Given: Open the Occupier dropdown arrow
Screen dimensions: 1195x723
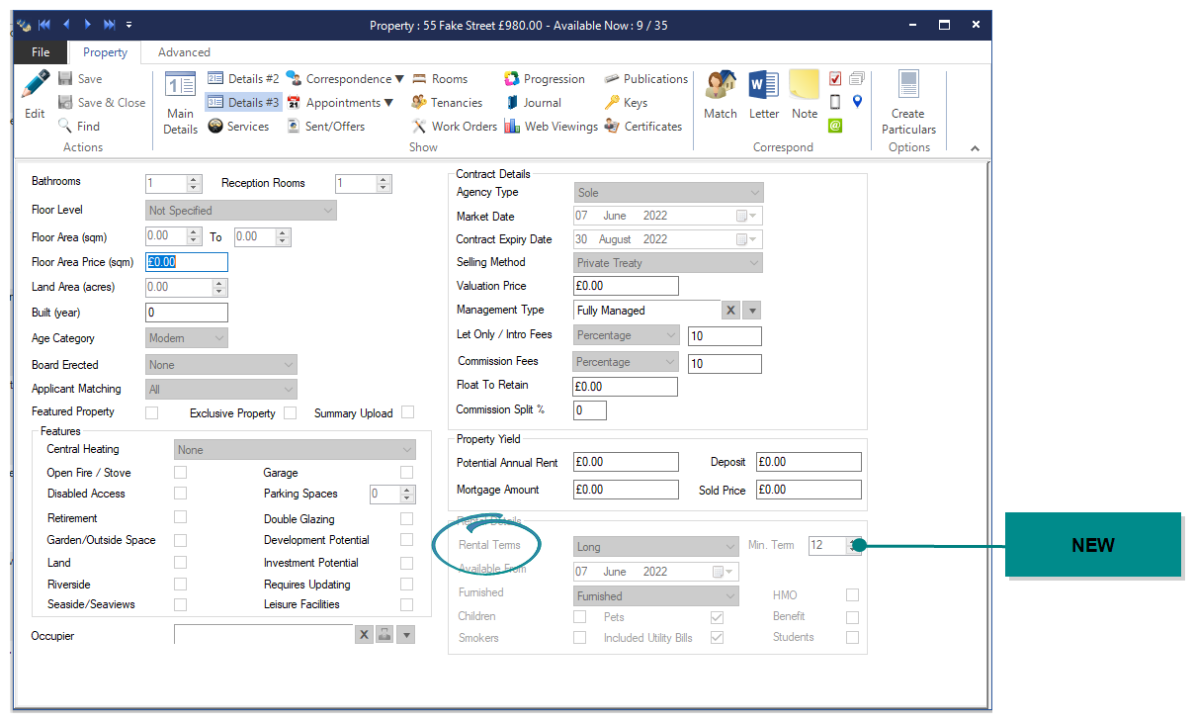Looking at the screenshot, I should click(406, 635).
